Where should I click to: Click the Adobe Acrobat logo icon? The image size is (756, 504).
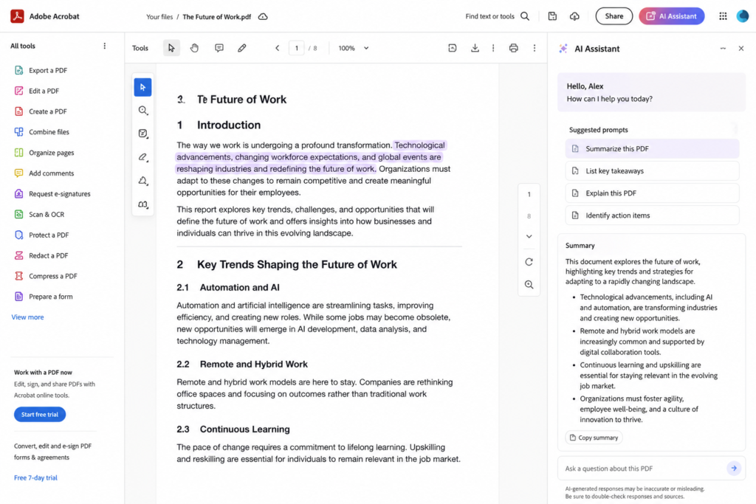click(x=18, y=16)
